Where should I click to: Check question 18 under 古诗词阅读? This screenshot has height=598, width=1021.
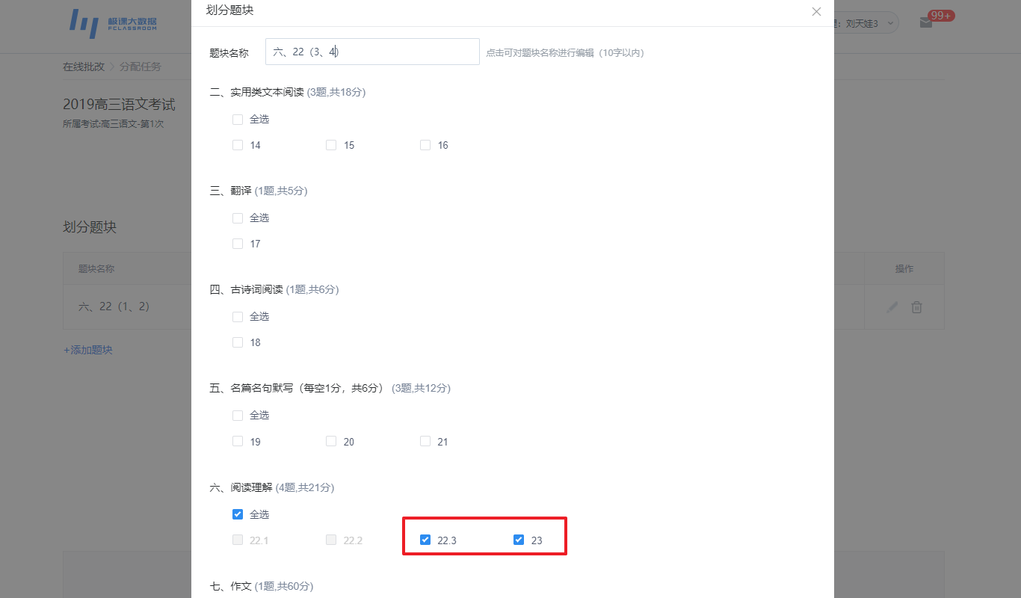tap(238, 342)
